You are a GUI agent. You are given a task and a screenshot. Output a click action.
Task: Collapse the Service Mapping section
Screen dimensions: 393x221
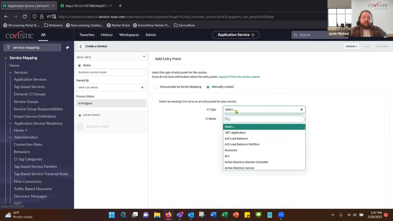coord(6,58)
